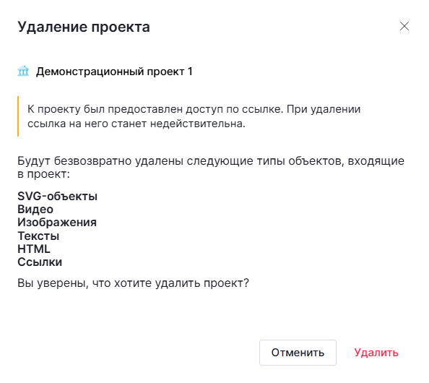The image size is (429, 383).
Task: Select project name Демонстрационный проект 1
Action: click(114, 72)
